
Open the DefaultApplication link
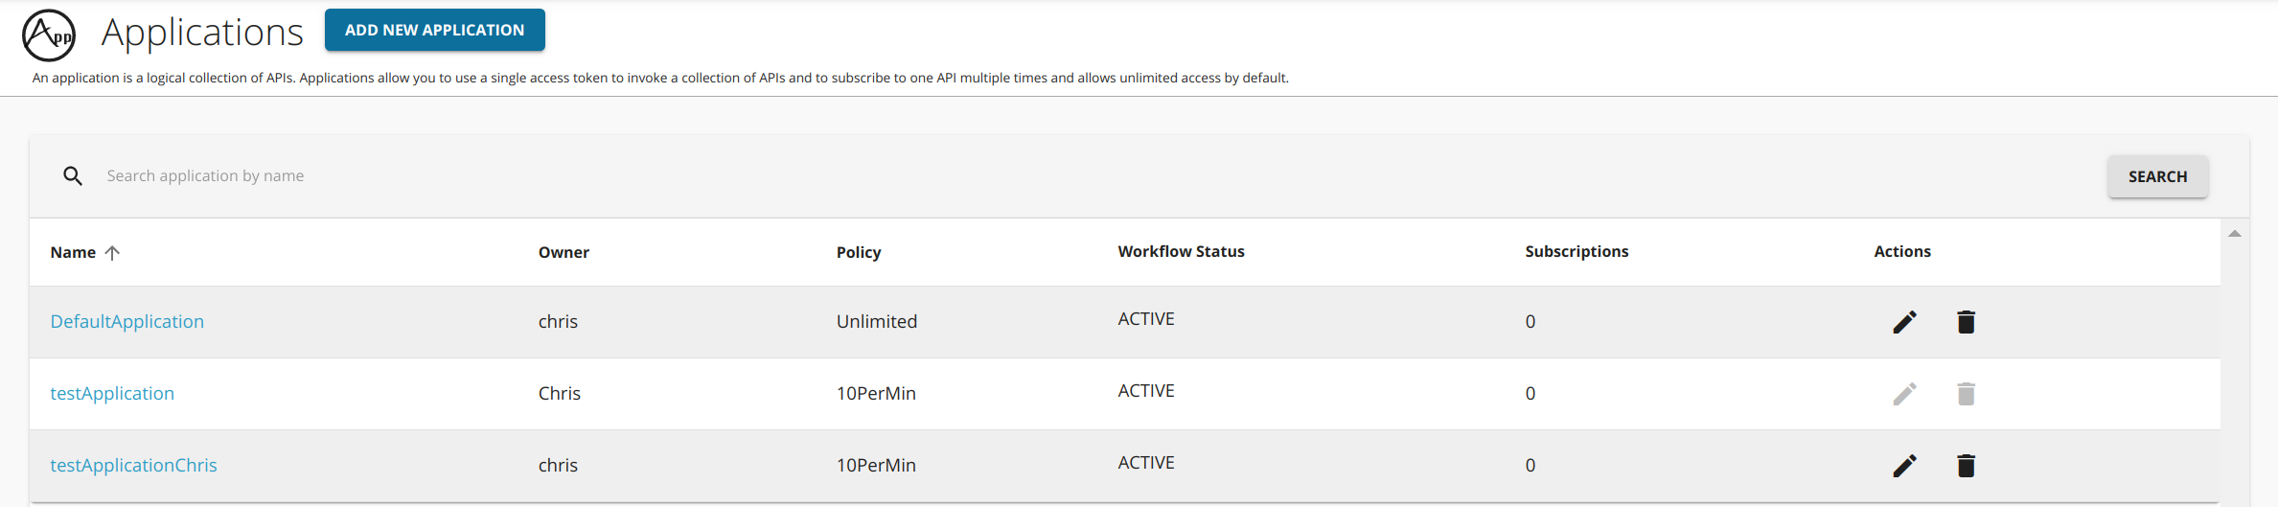coord(127,322)
